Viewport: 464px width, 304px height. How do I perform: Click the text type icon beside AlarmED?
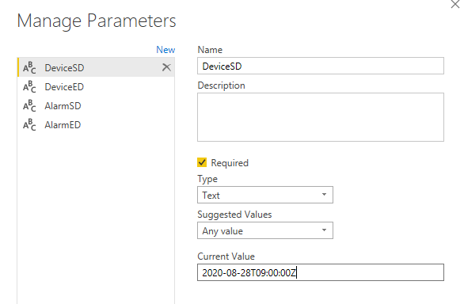(29, 125)
